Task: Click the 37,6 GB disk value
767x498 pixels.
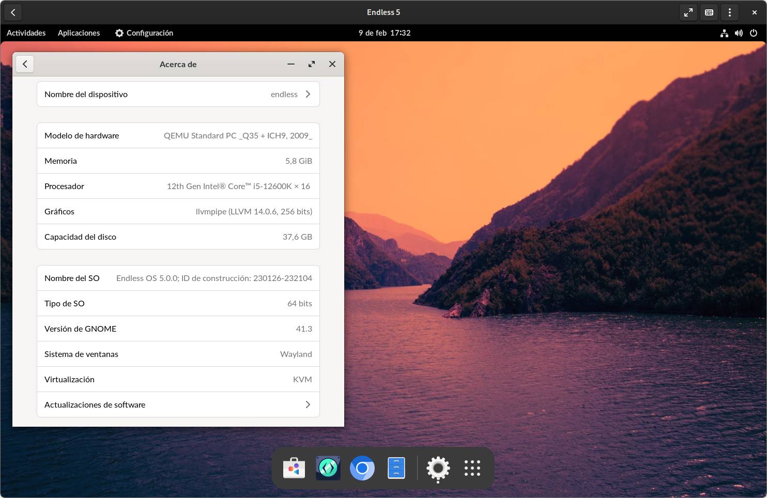Action: pyautogui.click(x=297, y=237)
